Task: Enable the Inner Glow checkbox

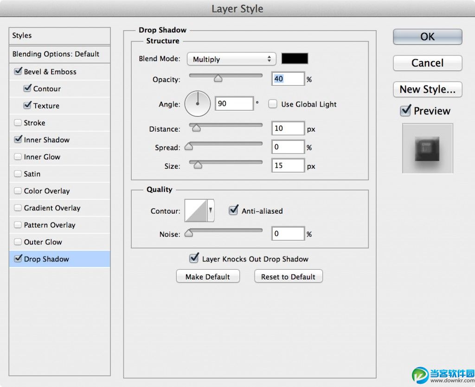Action: tap(18, 157)
